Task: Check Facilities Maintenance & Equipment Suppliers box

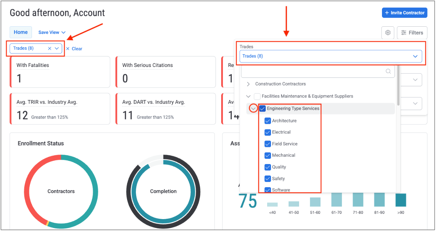Action: pyautogui.click(x=257, y=96)
